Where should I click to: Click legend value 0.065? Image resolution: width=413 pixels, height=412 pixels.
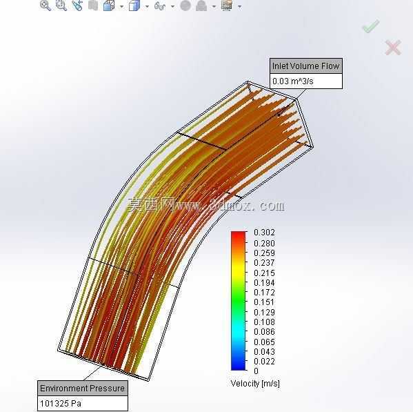[264, 342]
